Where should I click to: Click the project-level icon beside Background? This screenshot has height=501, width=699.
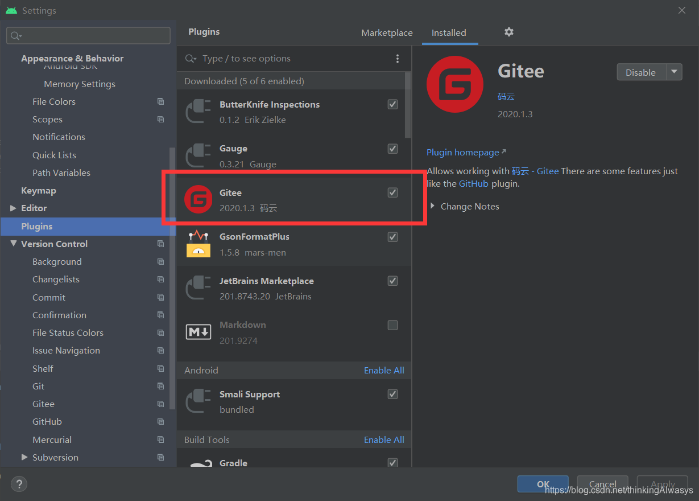pos(161,261)
